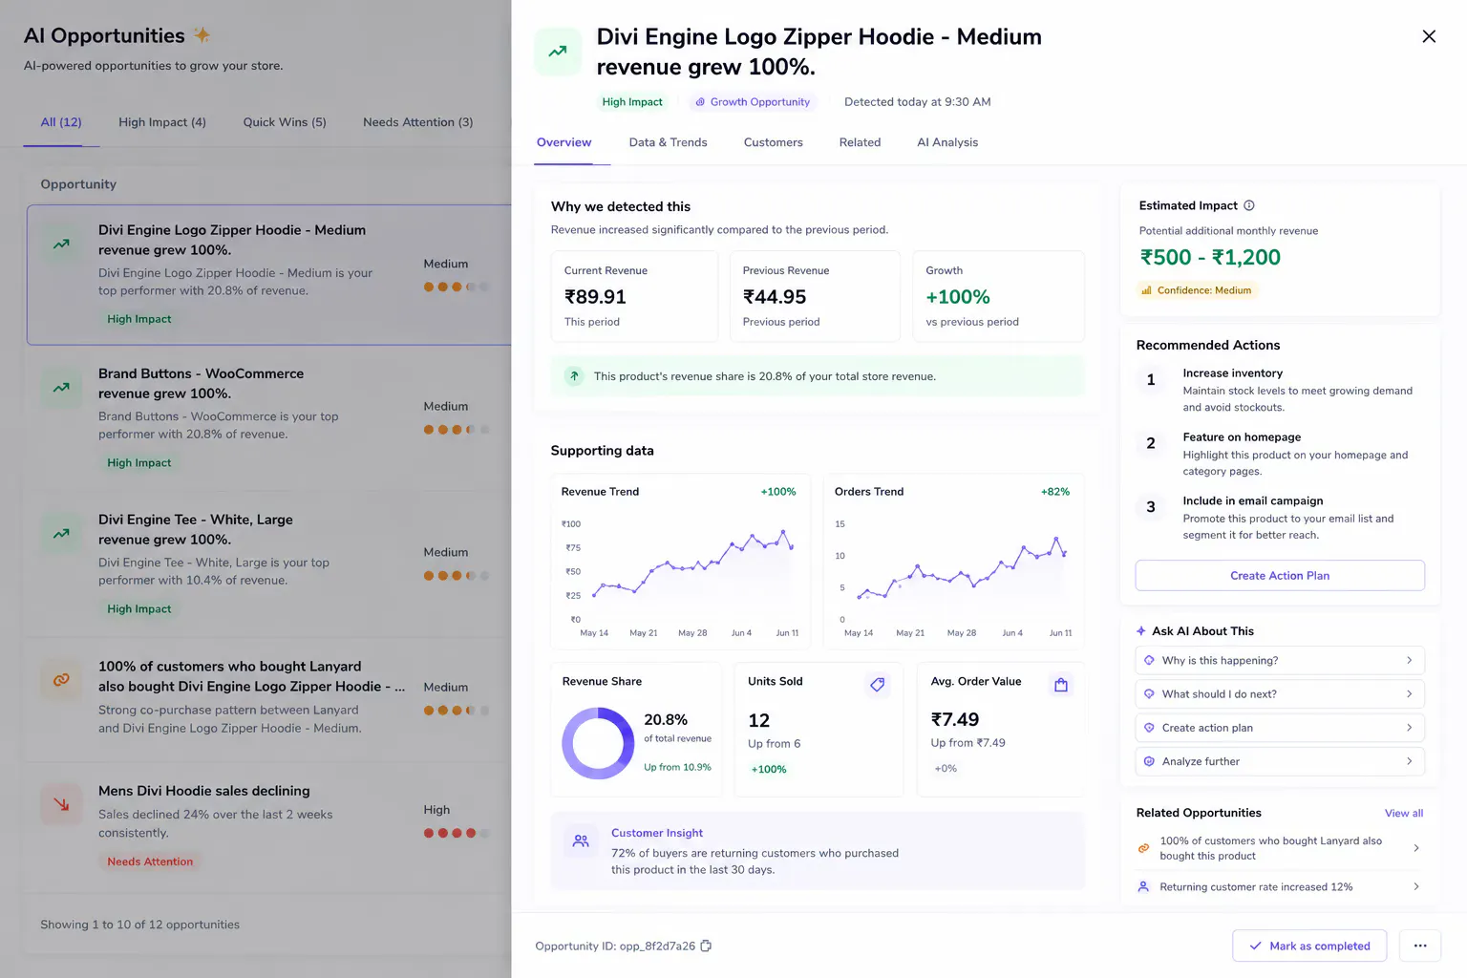This screenshot has height=978, width=1467.
Task: Click the confidence bar-chart icon
Action: click(x=1146, y=290)
